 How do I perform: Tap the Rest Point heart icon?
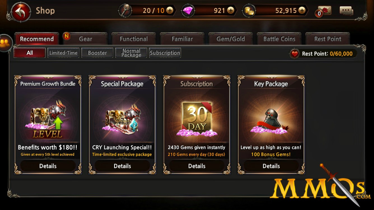pyautogui.click(x=294, y=54)
